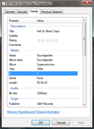Click the track number value 3

(38, 74)
